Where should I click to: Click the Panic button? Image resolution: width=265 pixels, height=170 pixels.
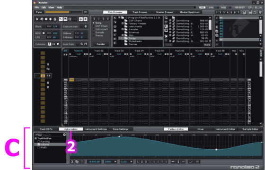[x=39, y=12]
